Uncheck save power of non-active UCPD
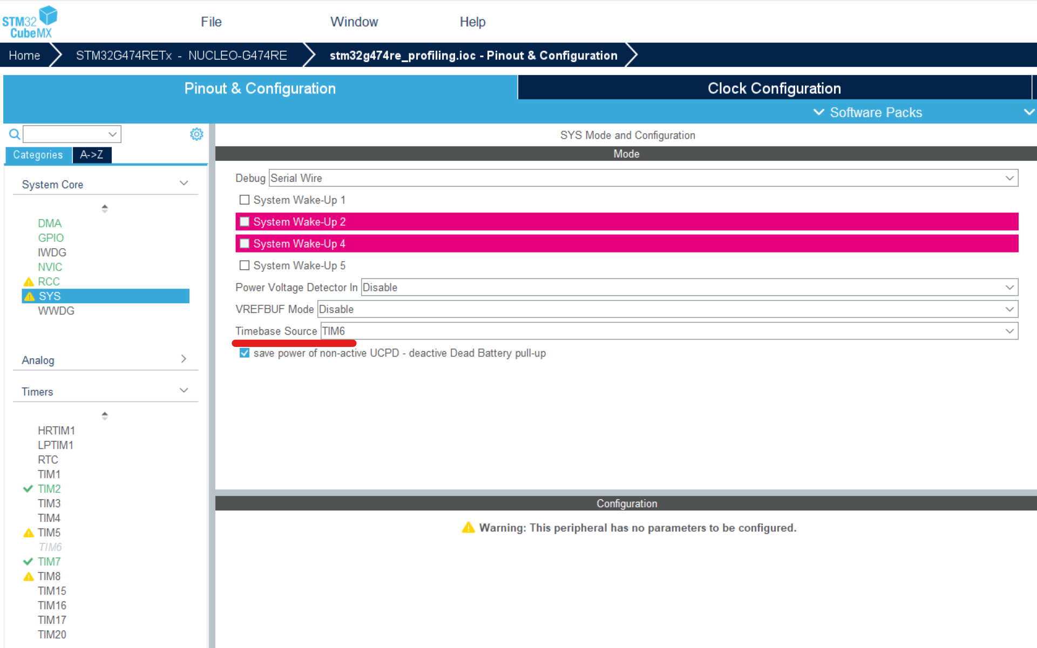 pos(245,353)
